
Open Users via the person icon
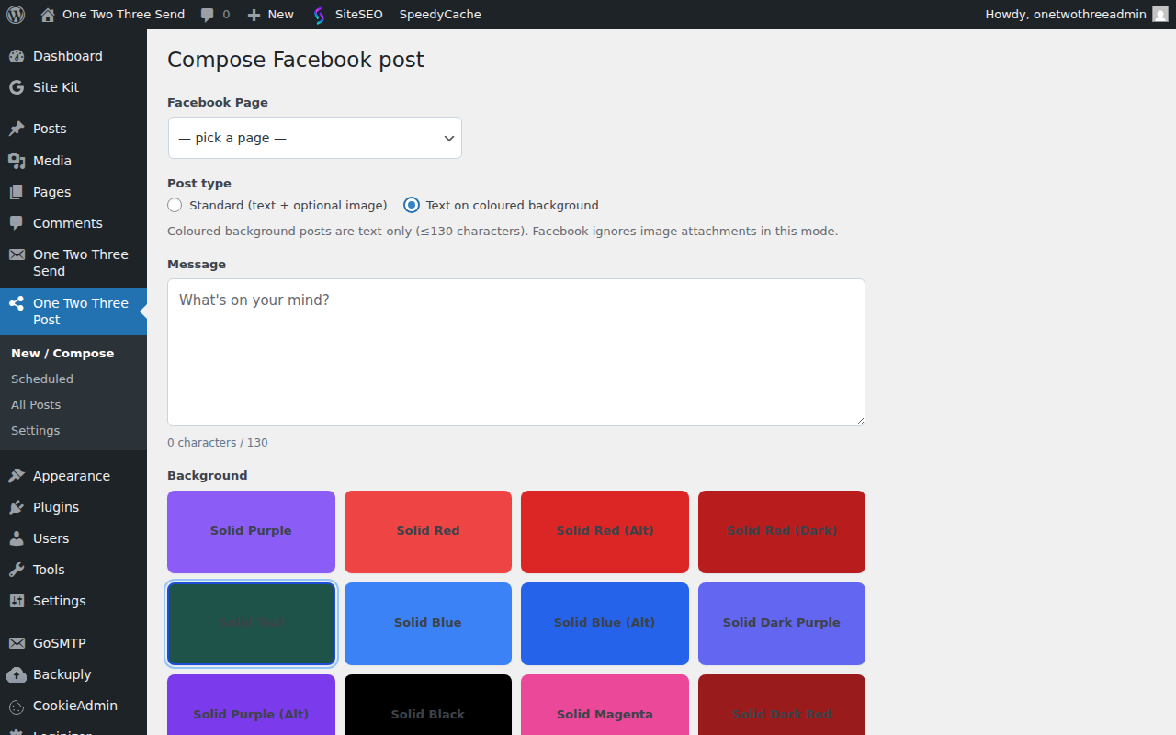17,538
